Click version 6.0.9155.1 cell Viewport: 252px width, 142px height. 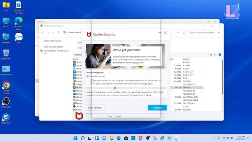pos(187,110)
